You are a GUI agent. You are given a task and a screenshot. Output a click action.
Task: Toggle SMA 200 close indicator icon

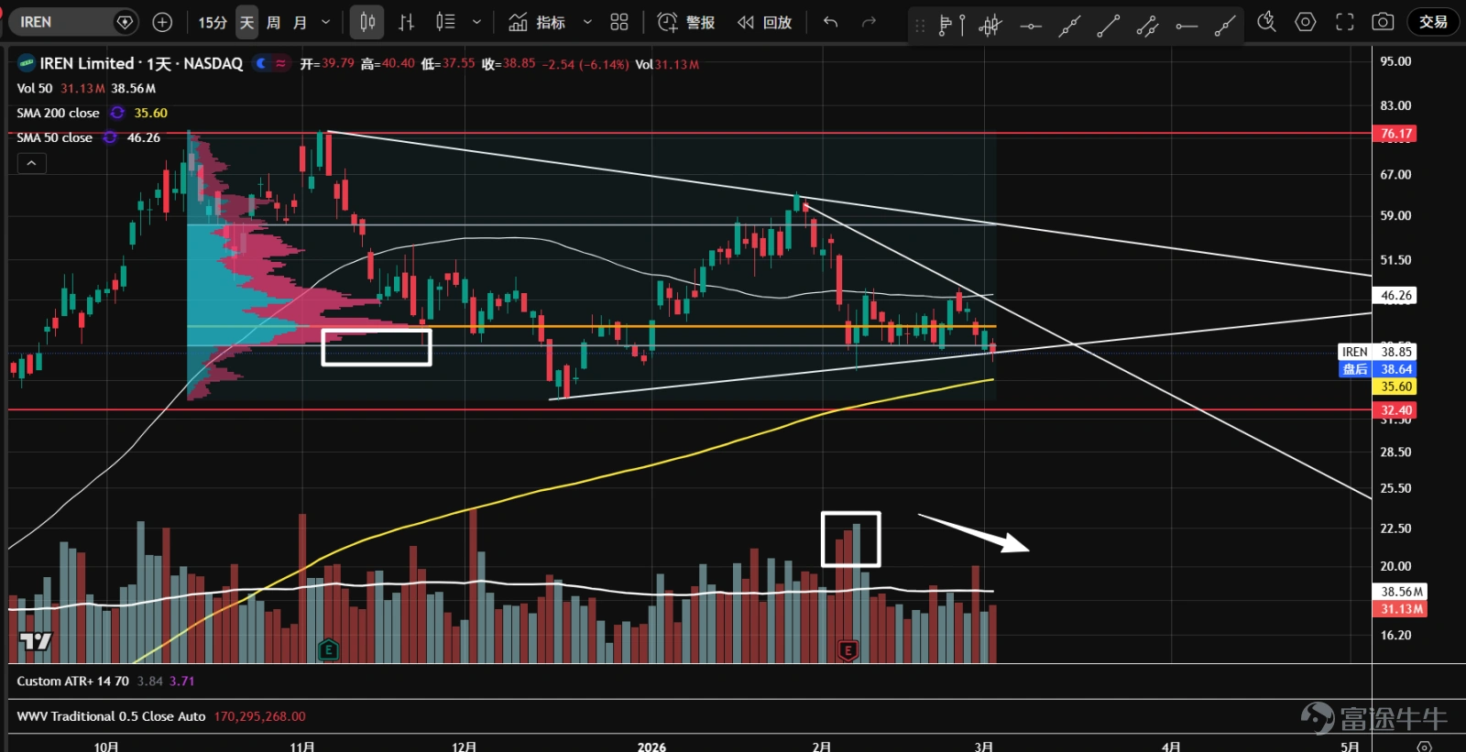click(x=117, y=113)
